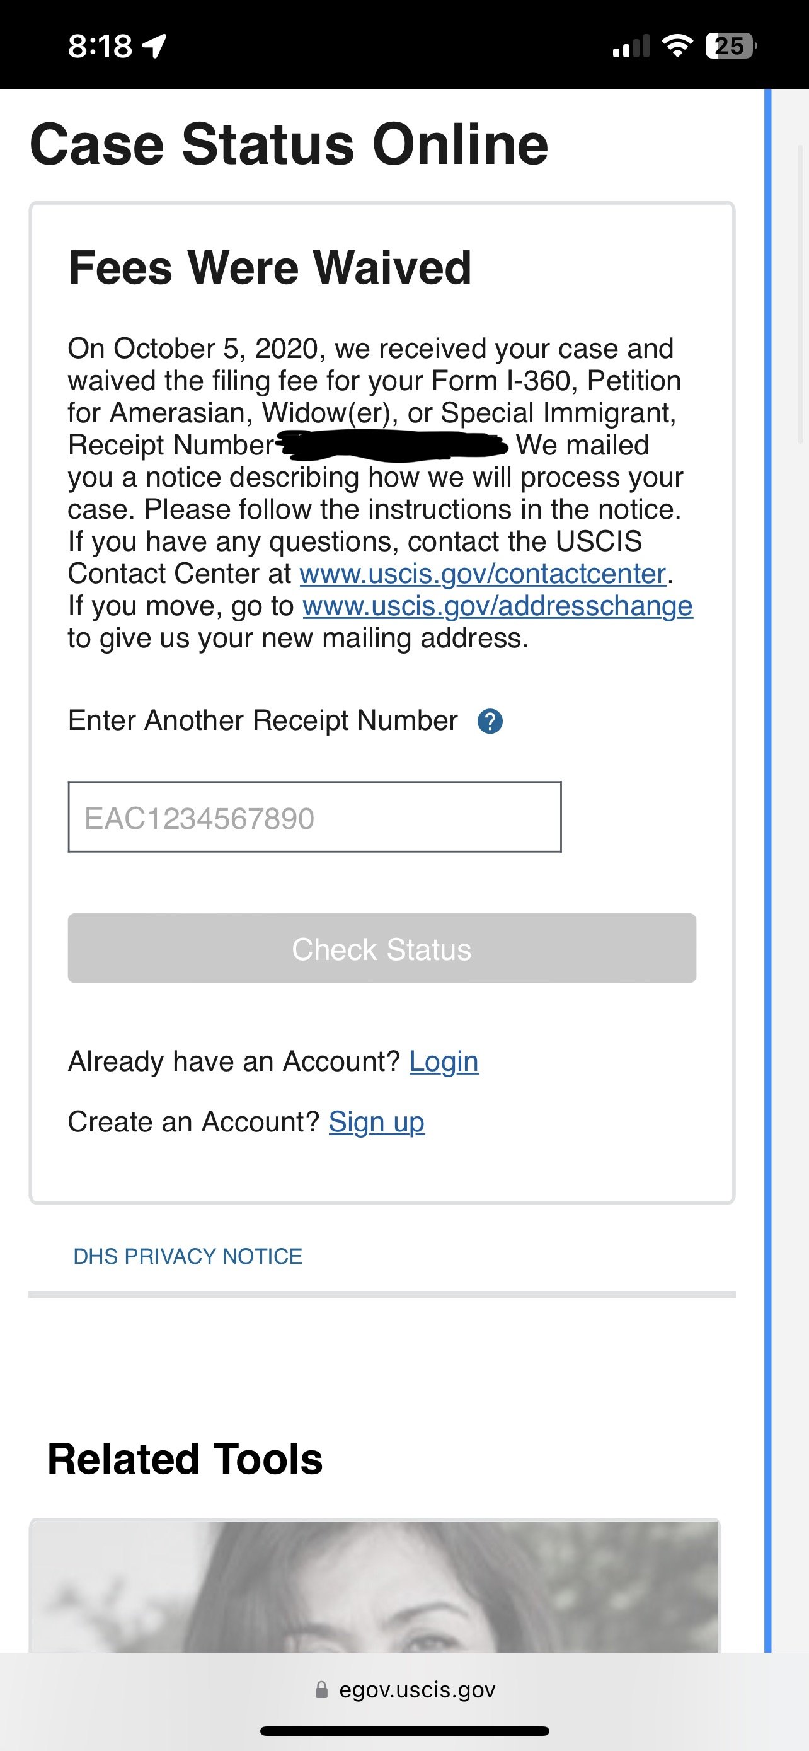The width and height of the screenshot is (809, 1751).
Task: Tap the Case Status Online heading
Action: click(x=289, y=144)
